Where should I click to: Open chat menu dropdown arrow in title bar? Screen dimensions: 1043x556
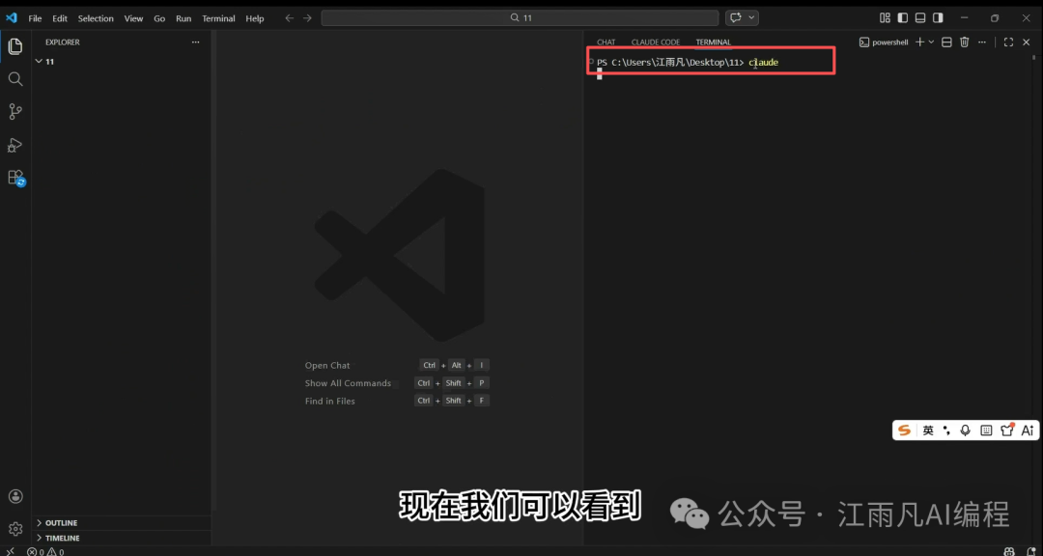[x=751, y=18]
